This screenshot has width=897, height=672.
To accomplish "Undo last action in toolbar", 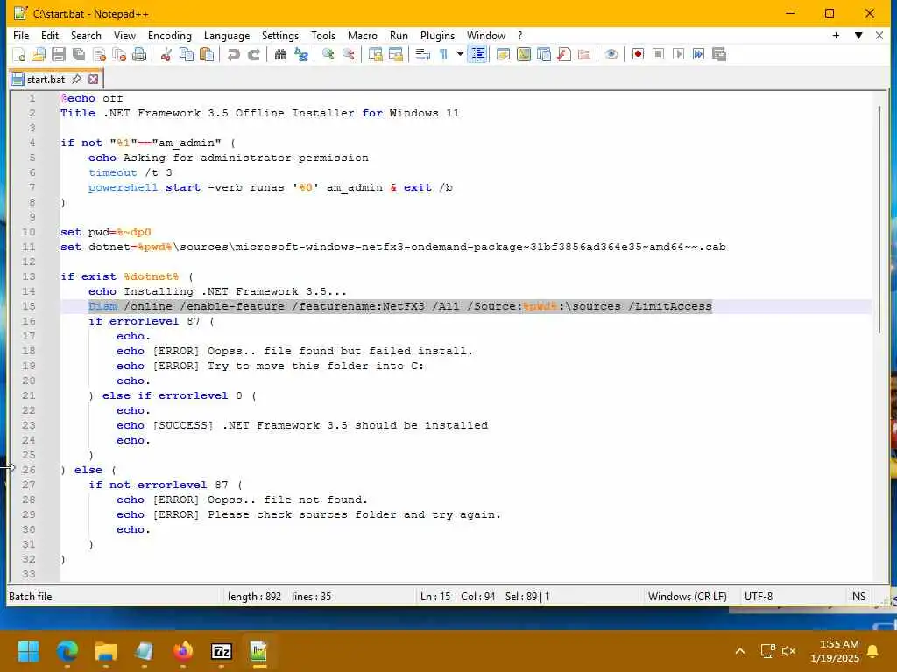I will [x=233, y=55].
